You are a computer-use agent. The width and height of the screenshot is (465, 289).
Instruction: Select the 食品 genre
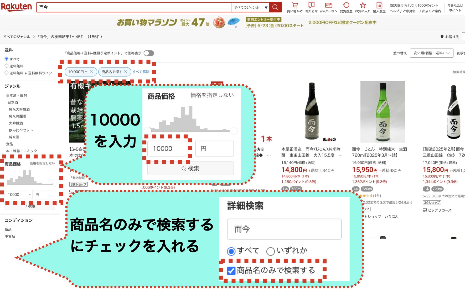(x=9, y=144)
